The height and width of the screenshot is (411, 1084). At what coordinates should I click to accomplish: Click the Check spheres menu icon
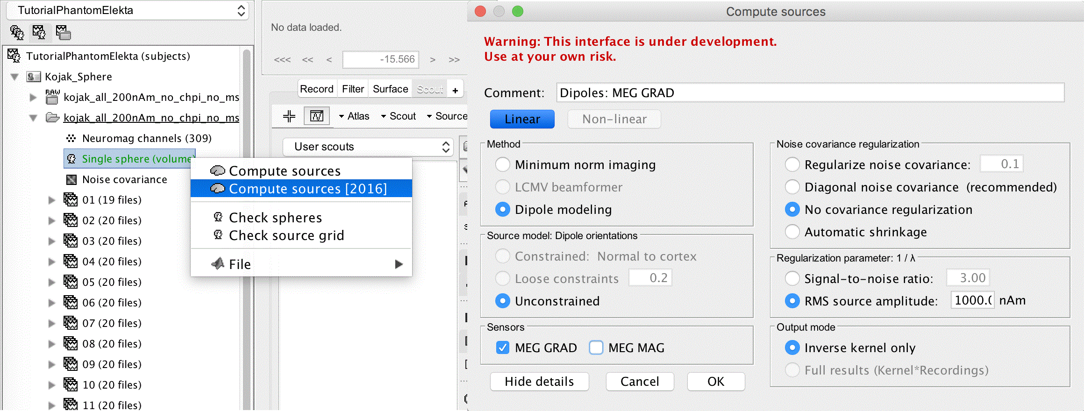(x=218, y=217)
